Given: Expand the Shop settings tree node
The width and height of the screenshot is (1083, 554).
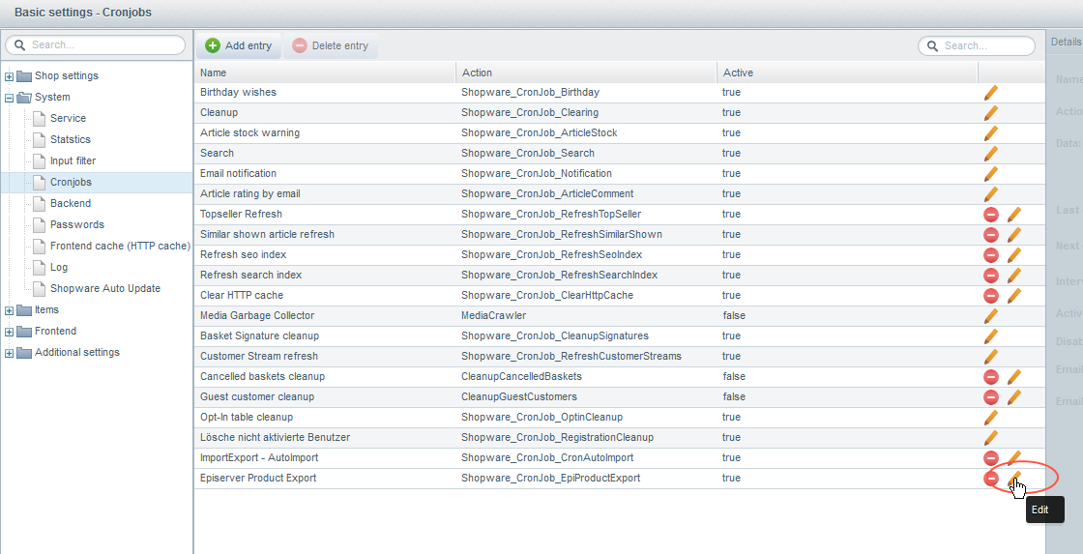Looking at the screenshot, I should 10,76.
